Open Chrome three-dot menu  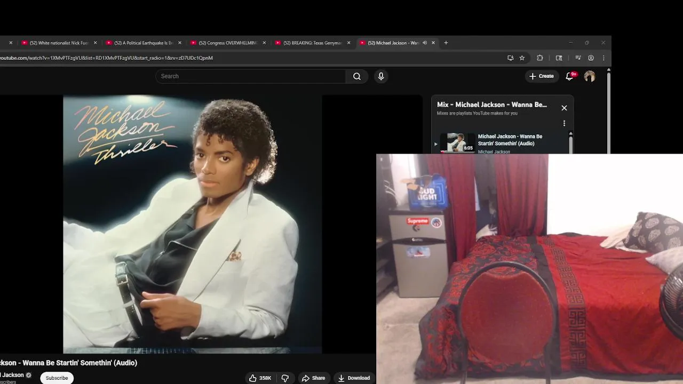[603, 58]
